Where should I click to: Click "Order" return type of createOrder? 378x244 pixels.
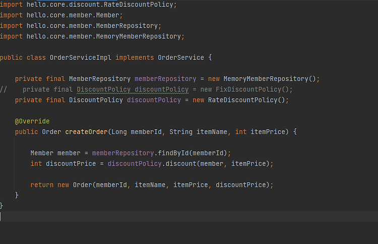point(51,132)
